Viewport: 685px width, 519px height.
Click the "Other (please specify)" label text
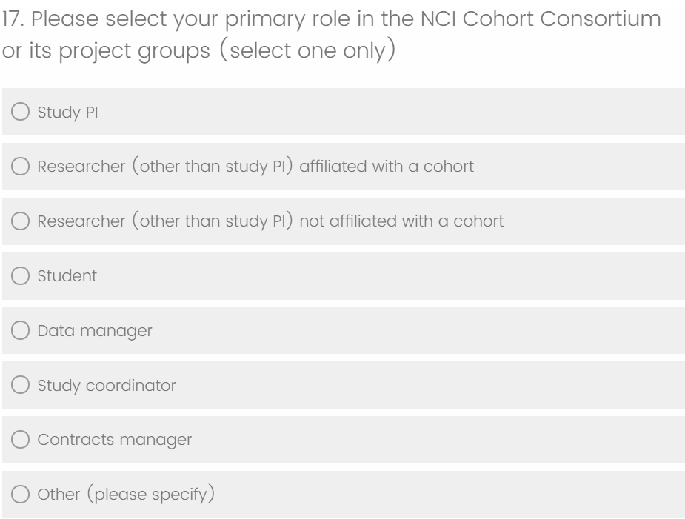pos(127,495)
